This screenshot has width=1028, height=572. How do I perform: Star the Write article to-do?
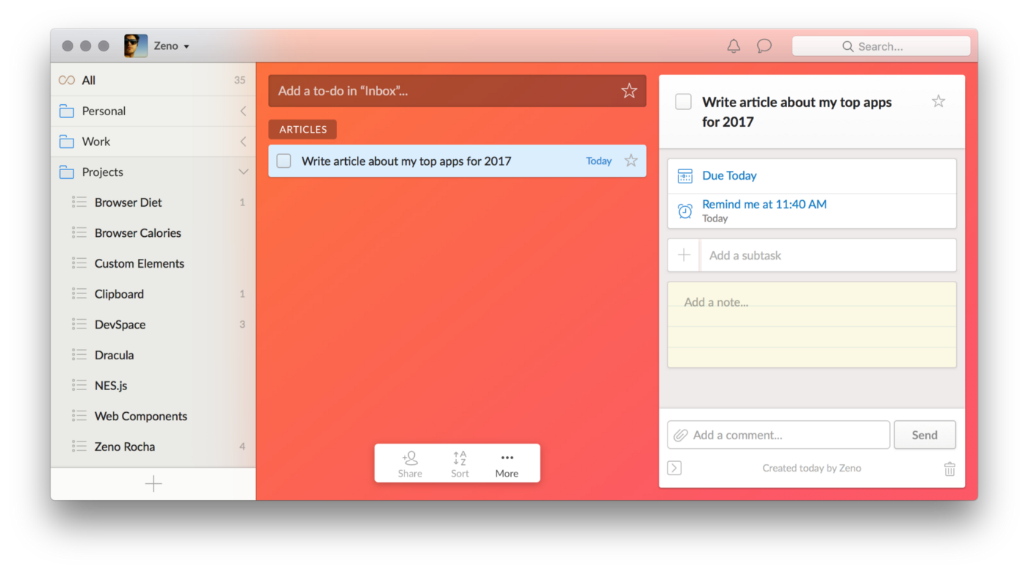point(630,161)
